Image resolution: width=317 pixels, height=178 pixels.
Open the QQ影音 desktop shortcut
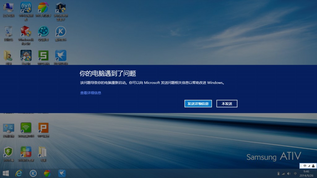pos(43,33)
